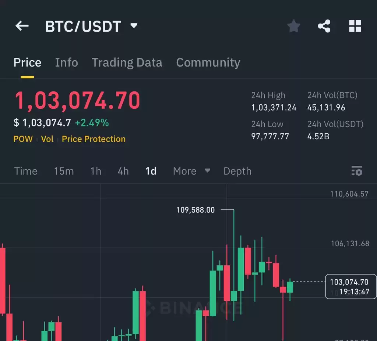377x341 pixels.
Task: Select the 4h chart interval
Action: (123, 171)
